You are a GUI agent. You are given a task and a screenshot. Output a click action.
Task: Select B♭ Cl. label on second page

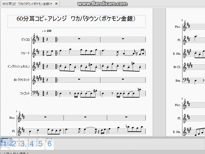tap(177, 67)
